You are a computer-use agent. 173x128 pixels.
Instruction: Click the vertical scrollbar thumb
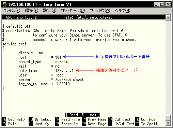[168, 118]
